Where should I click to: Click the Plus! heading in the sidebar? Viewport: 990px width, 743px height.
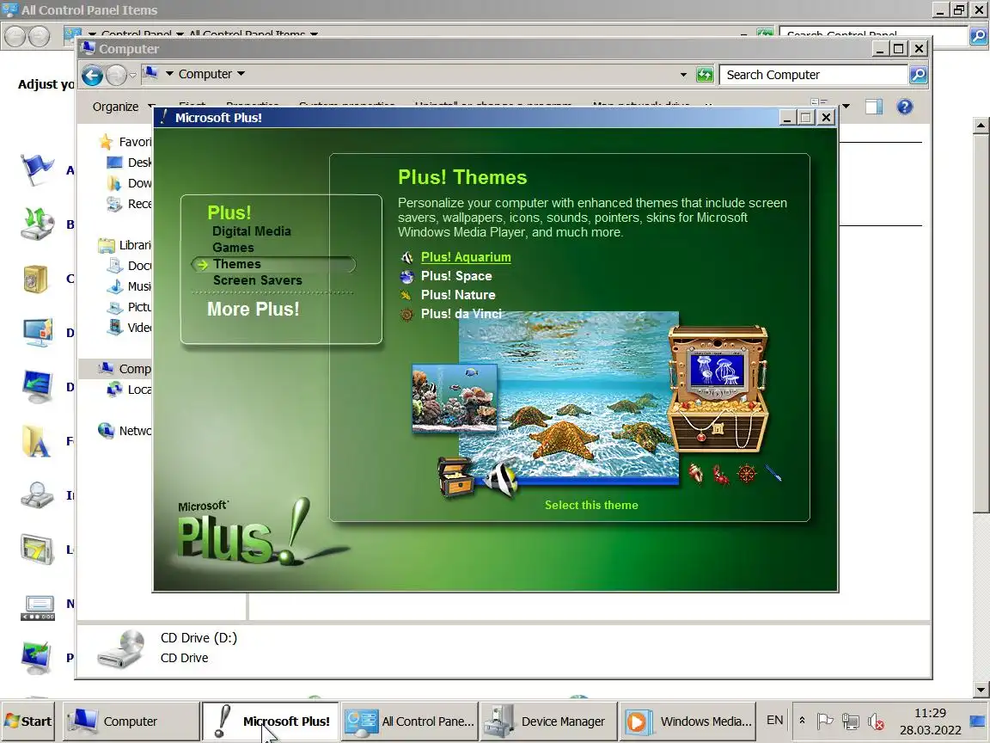pos(229,212)
